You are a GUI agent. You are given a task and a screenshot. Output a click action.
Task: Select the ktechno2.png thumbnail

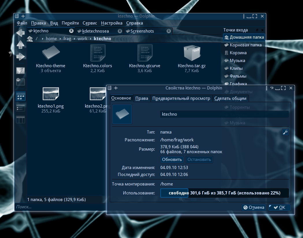coord(98,94)
